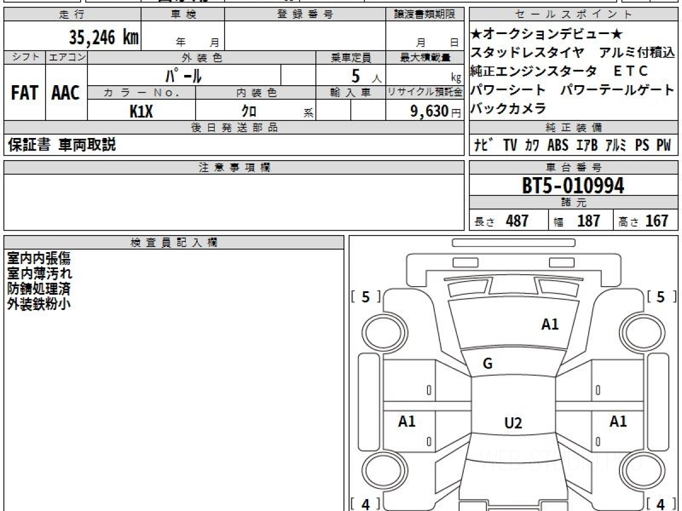Click the 外装色 header

202,57
